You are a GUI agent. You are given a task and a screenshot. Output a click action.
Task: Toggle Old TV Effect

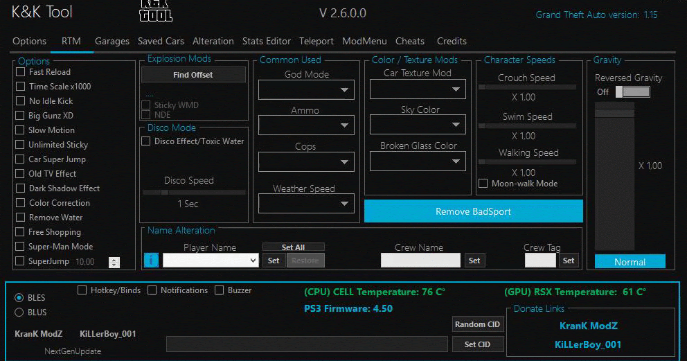[19, 173]
